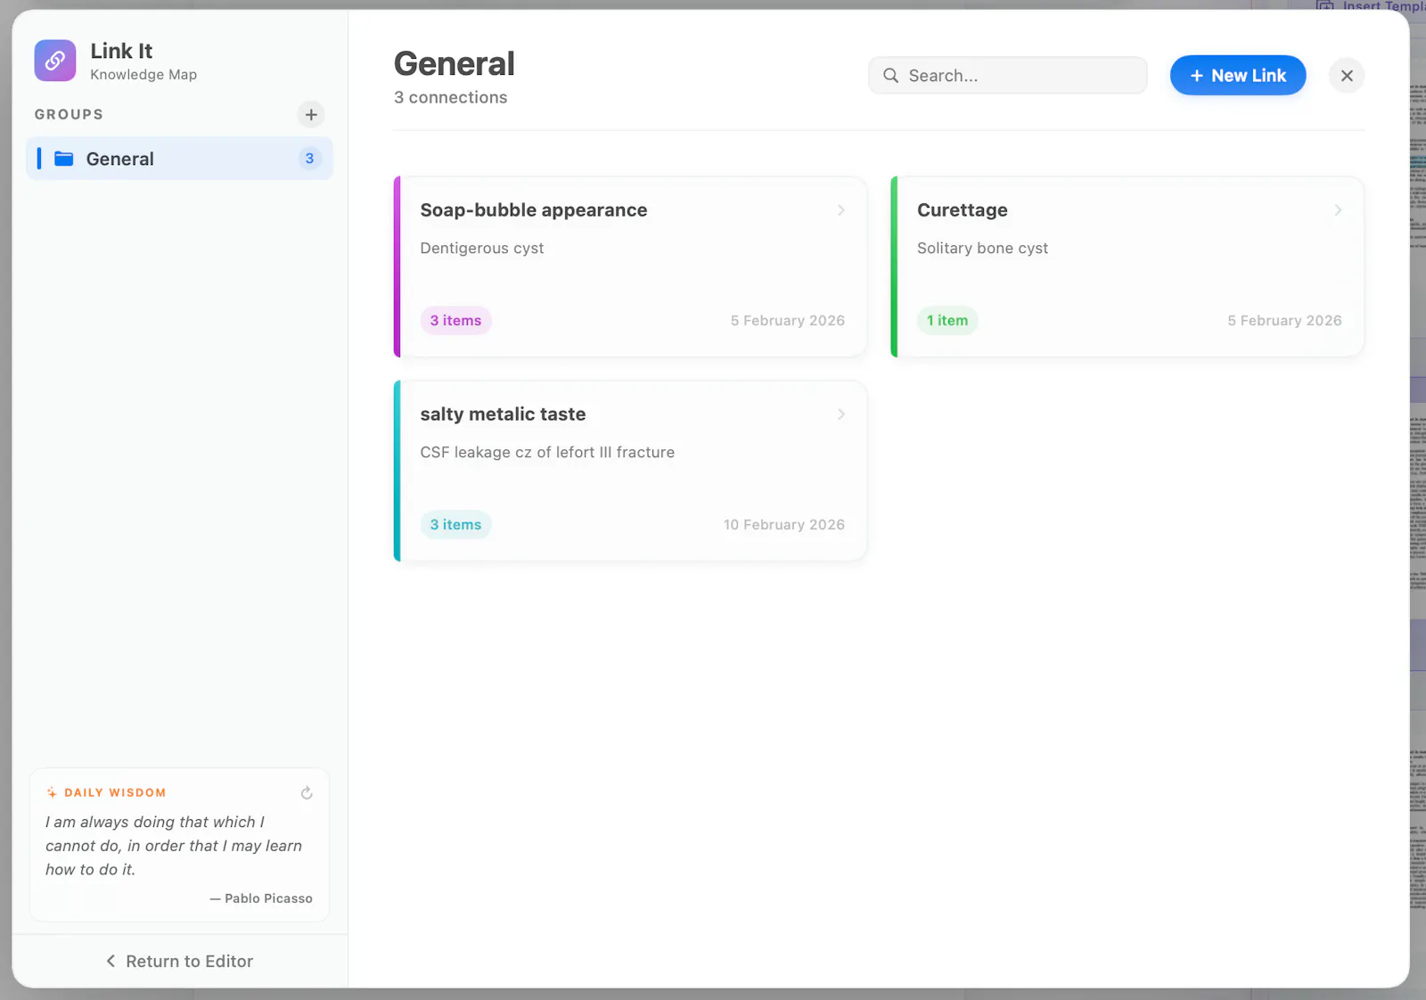Click the green accent bar on Curettage card
This screenshot has width=1426, height=1000.
[x=894, y=267]
